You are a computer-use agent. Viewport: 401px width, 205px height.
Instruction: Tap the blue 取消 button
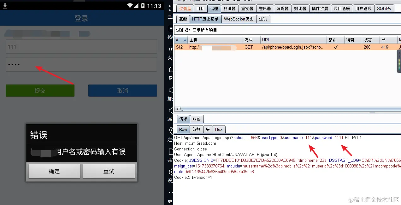(x=123, y=91)
